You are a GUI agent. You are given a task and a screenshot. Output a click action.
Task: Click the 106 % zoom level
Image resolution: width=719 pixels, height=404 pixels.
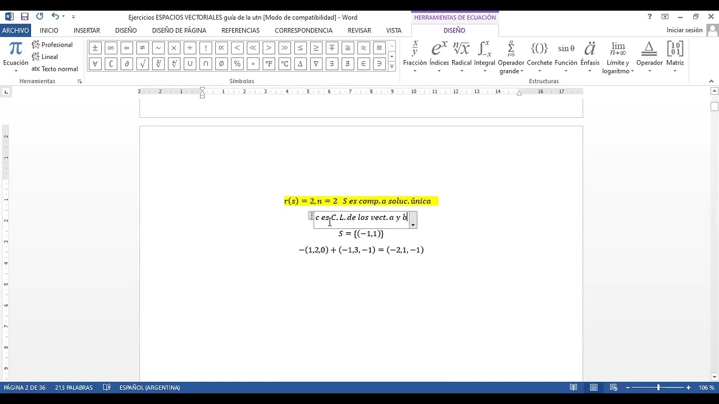click(x=706, y=388)
